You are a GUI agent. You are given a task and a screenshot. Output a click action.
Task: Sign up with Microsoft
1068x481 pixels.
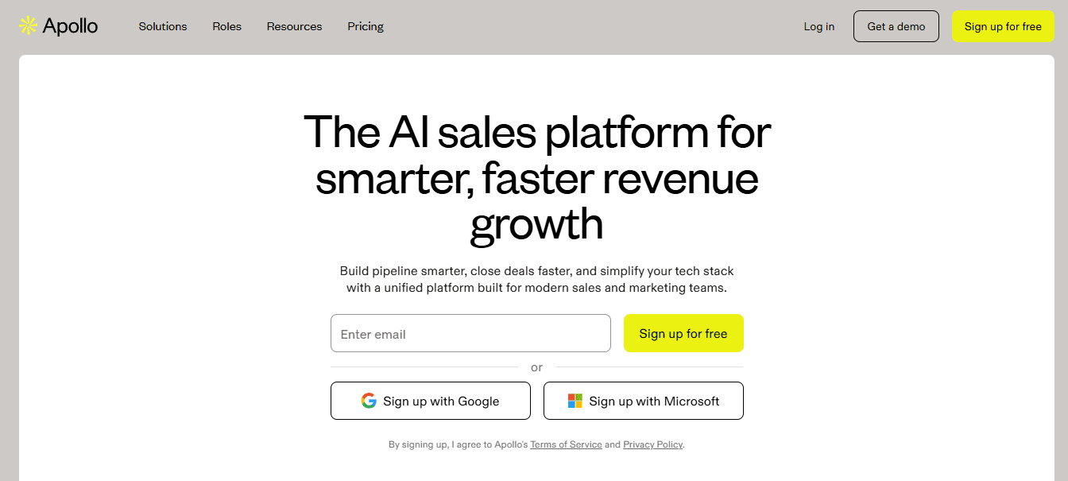(x=643, y=401)
